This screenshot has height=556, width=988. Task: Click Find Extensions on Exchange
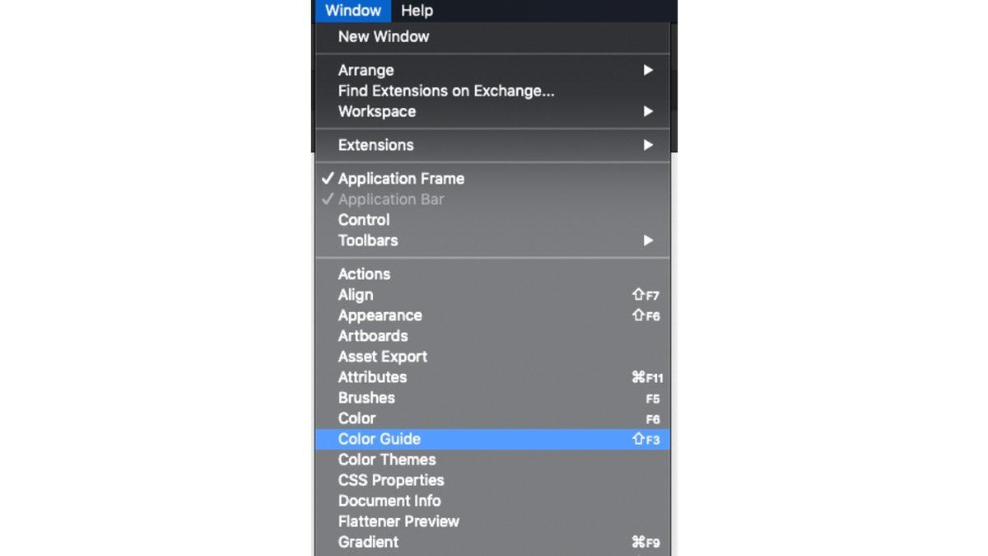tap(445, 91)
